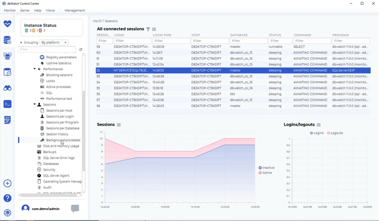Click the refresh icon beside tree filter
This screenshot has width=379, height=221.
pyautogui.click(x=81, y=49)
